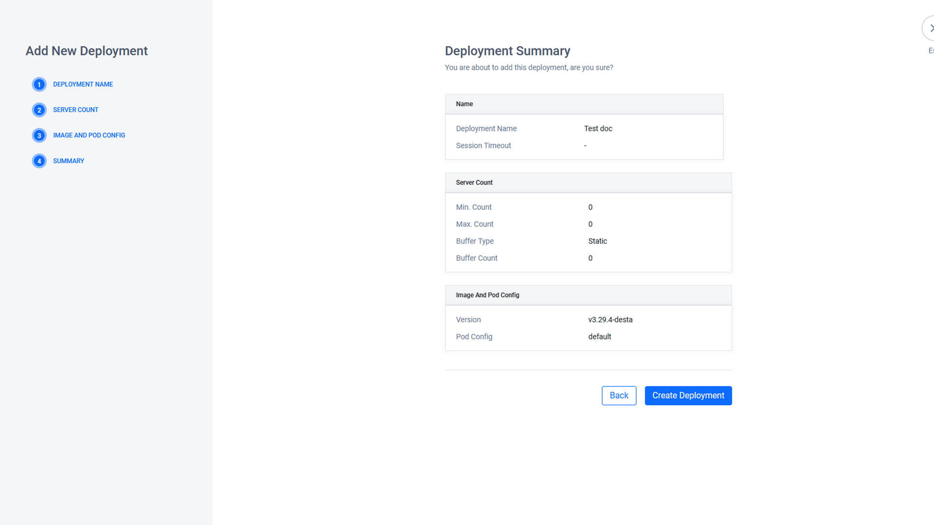934x525 pixels.
Task: Click the step 4 circle icon
Action: tap(39, 161)
